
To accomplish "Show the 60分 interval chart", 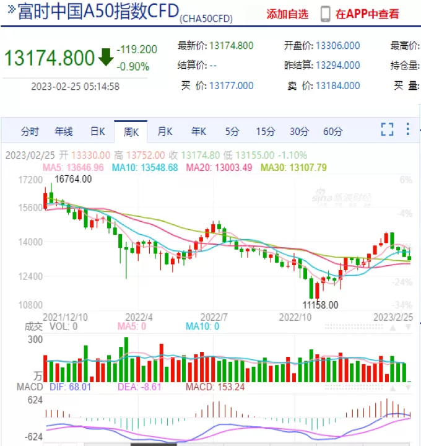I will click(x=332, y=131).
